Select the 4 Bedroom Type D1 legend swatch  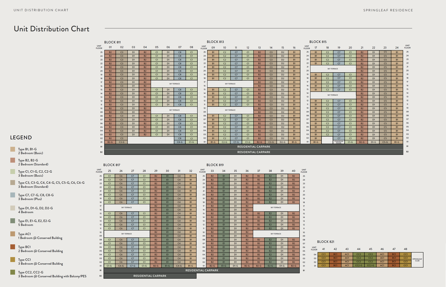click(12, 208)
